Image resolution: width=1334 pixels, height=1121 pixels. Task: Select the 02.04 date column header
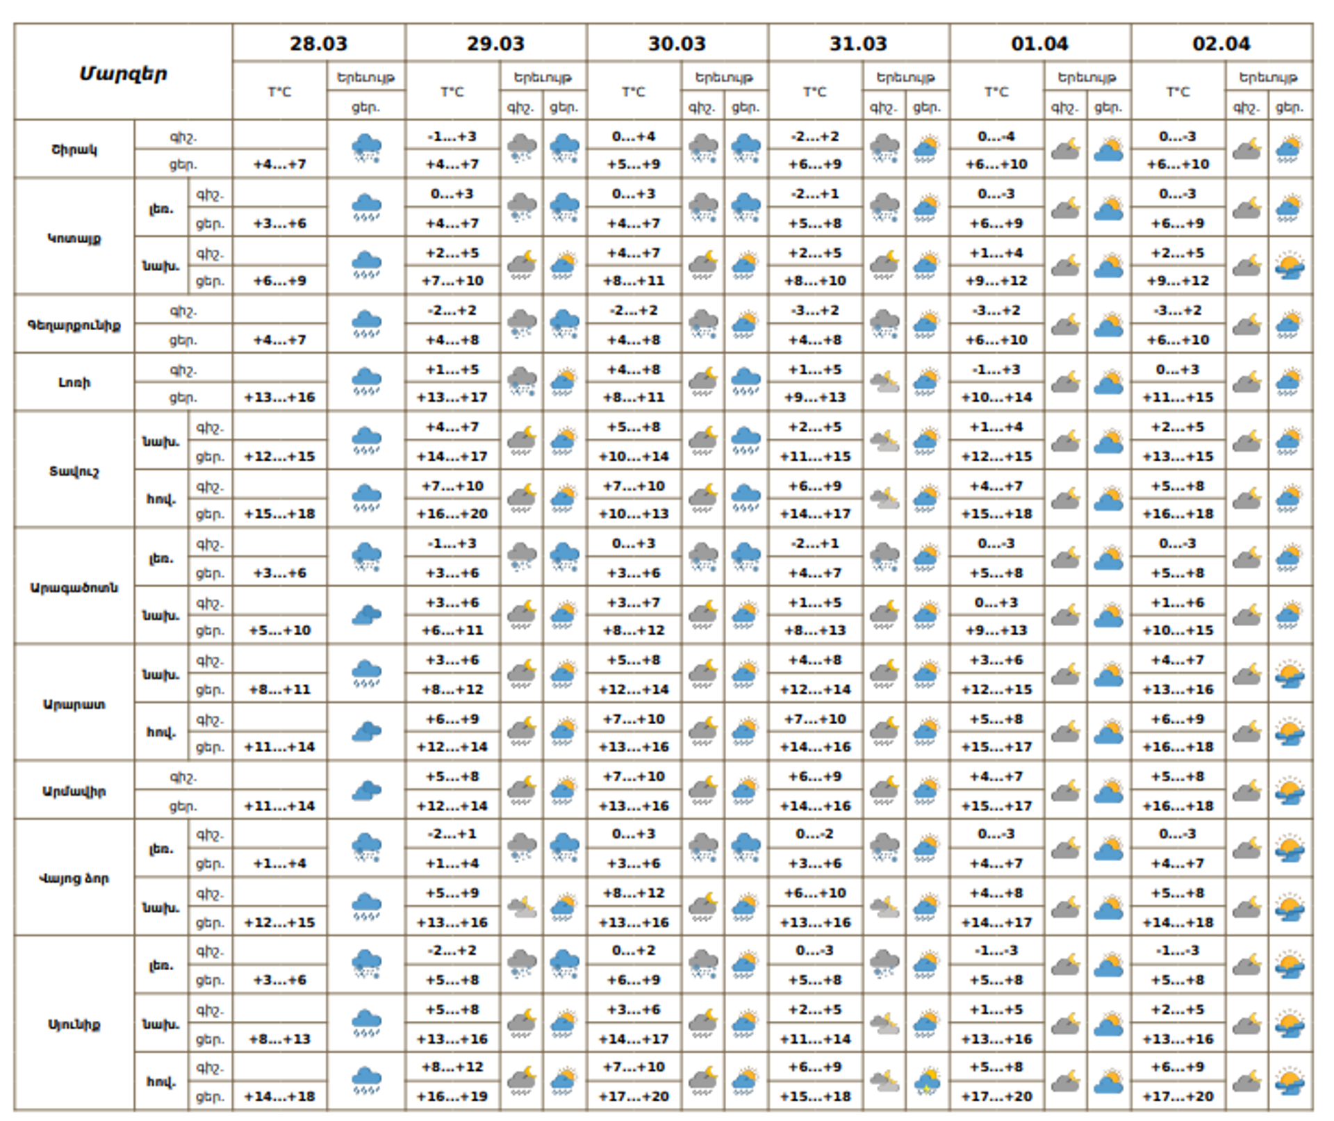[x=1221, y=44]
